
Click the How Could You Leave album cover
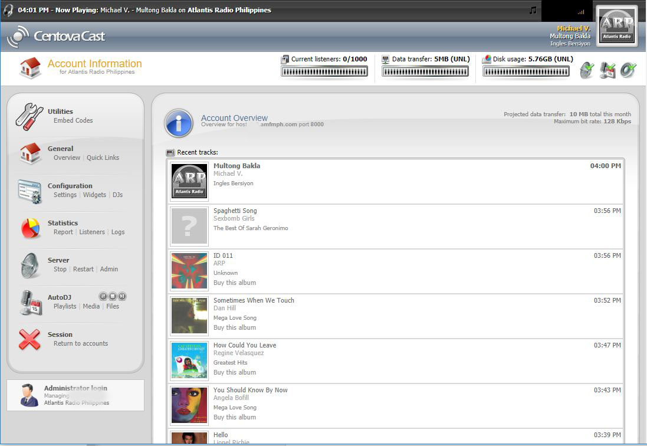[189, 360]
